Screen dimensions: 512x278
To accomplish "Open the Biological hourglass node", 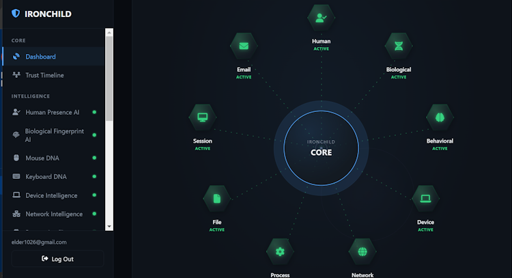I will coord(399,46).
